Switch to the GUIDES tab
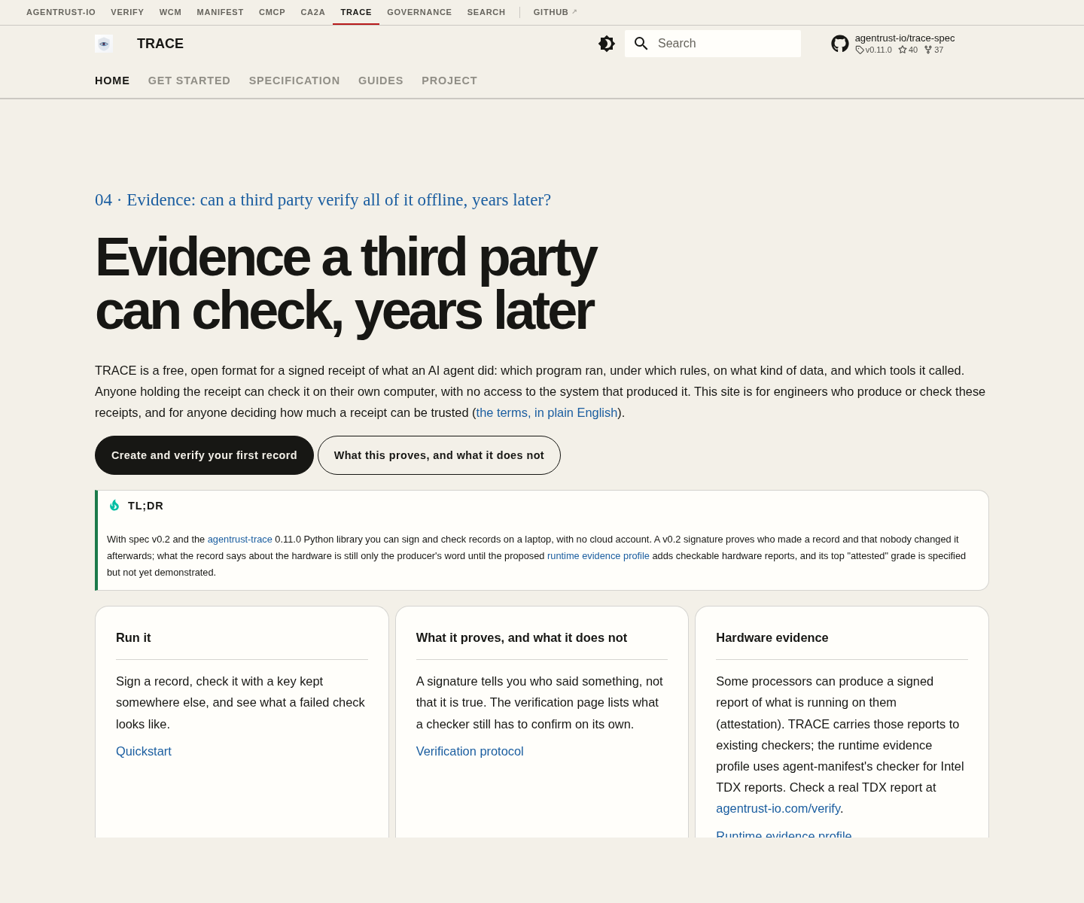This screenshot has height=903, width=1084. coord(381,81)
